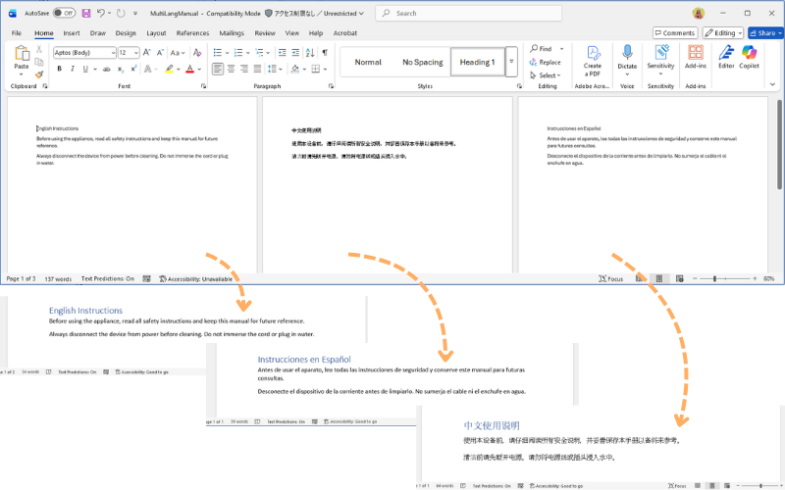
Task: Click Replace in Editing group
Action: (x=546, y=62)
